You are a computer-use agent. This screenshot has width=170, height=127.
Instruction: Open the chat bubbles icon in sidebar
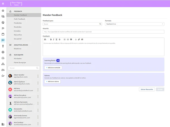(x=3, y=16)
